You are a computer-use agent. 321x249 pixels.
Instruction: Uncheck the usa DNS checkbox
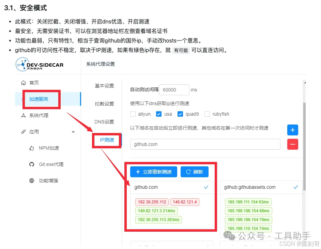click(x=159, y=114)
